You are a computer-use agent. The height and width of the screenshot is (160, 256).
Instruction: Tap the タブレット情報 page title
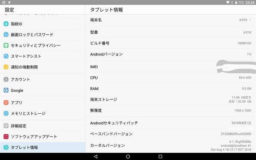click(107, 10)
